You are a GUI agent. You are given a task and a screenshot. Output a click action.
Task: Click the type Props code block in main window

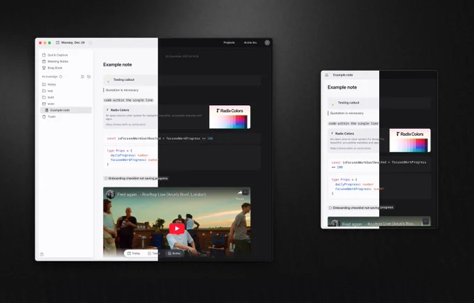point(182,157)
